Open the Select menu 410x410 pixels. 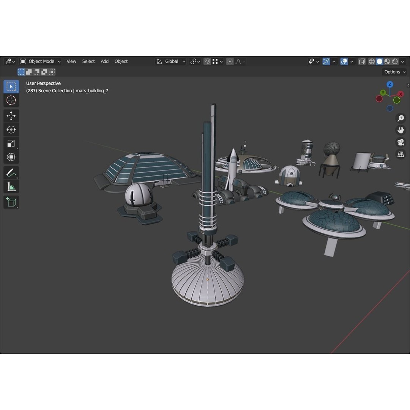(x=88, y=61)
